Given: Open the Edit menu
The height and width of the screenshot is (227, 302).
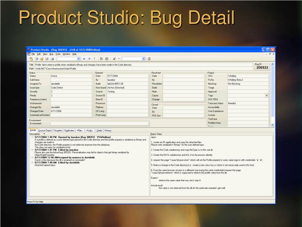Looking at the screenshot, I should (39, 54).
